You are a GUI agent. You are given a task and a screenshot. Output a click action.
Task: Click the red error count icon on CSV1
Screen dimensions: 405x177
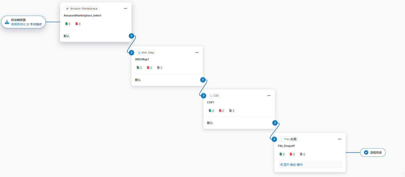click(220, 111)
